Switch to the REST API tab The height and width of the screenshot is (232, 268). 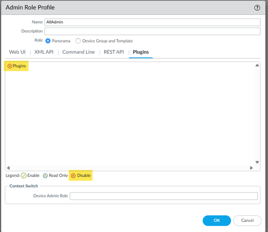pos(114,52)
